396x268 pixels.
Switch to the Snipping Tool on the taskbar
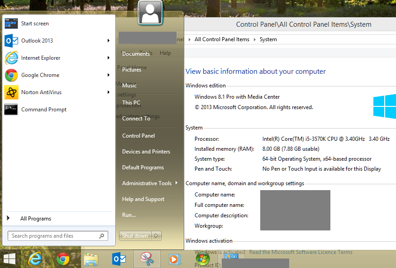click(147, 259)
